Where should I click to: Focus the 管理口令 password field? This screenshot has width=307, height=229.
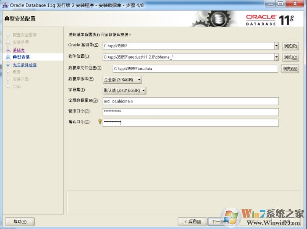pos(190,112)
